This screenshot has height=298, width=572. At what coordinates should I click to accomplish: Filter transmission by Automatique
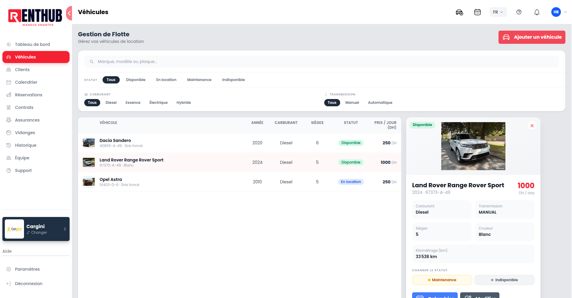point(380,103)
